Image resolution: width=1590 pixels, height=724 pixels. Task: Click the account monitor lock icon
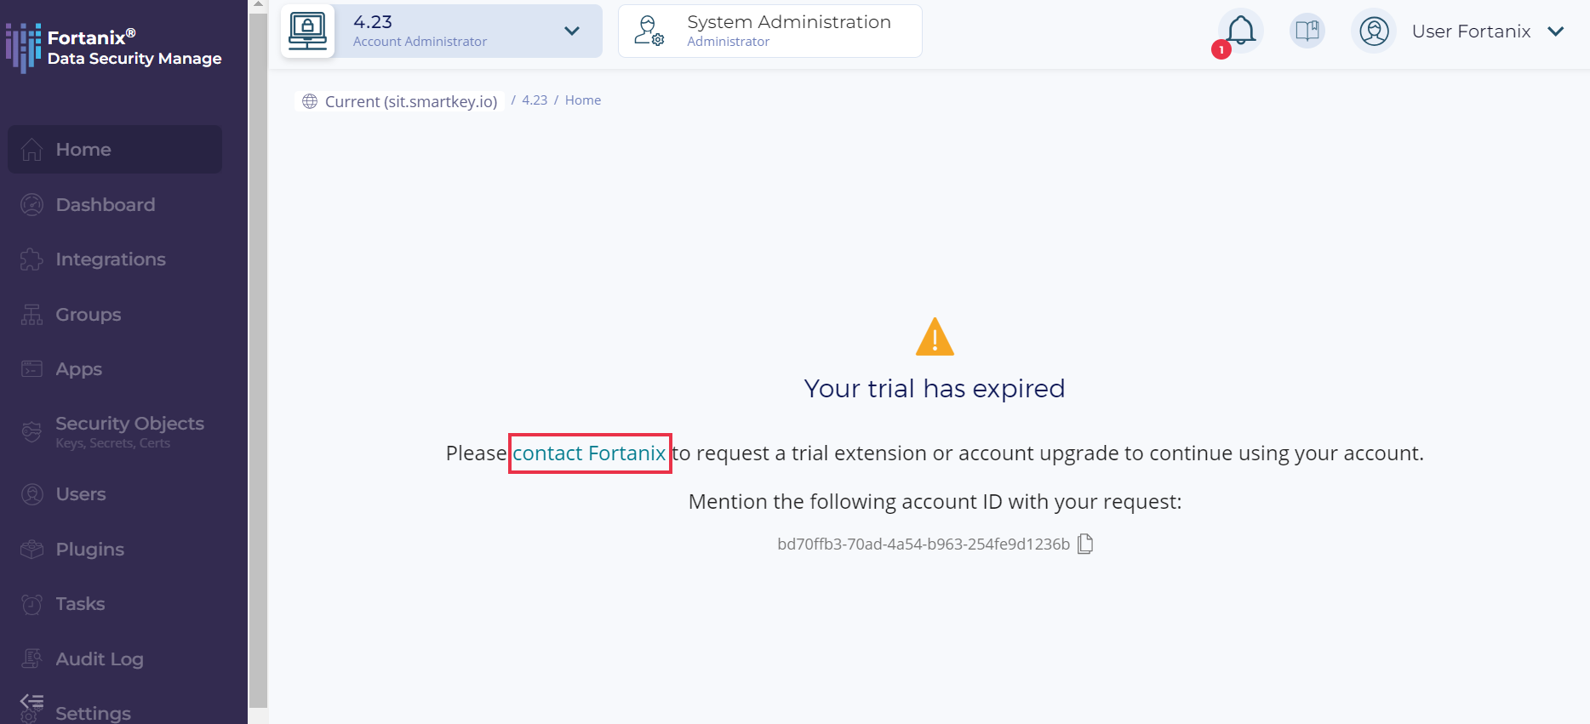point(307,31)
